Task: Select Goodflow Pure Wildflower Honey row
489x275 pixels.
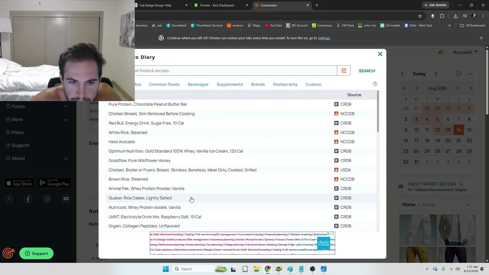Action: tap(241, 160)
